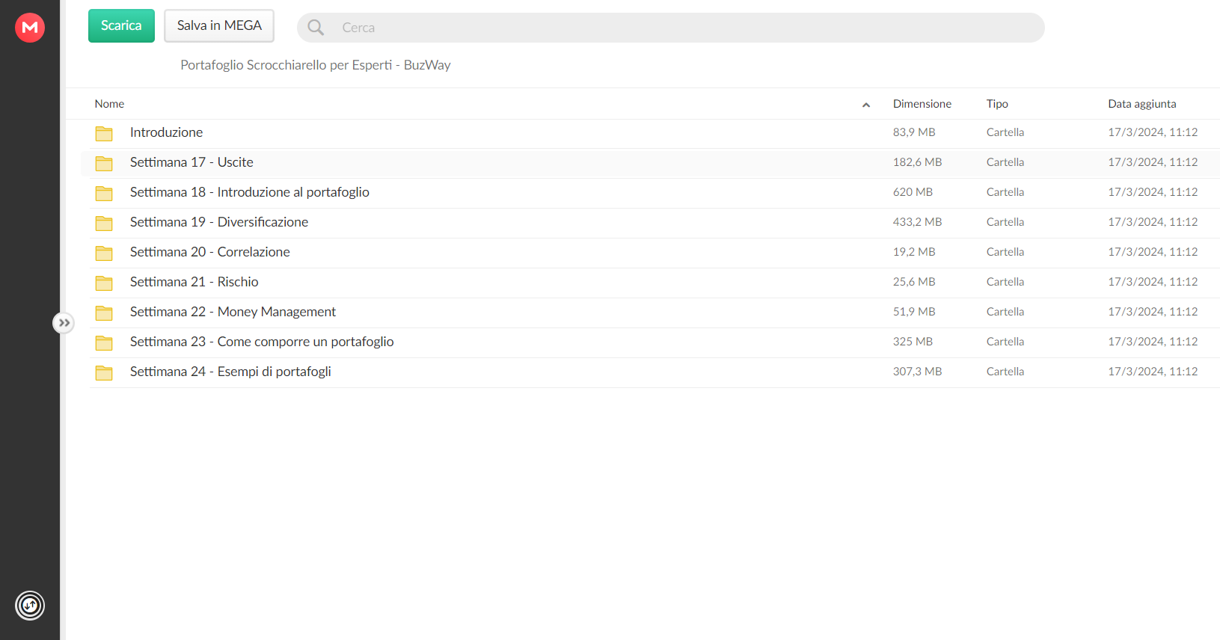Click the date in the Settimana 17 row

(1153, 162)
